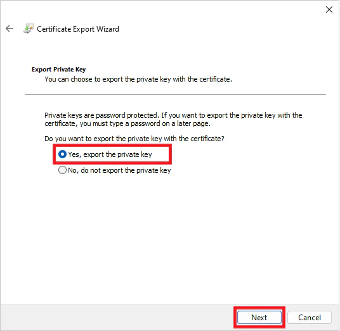
Task: Click the 'You can choose to export' subtitle
Action: (x=138, y=79)
